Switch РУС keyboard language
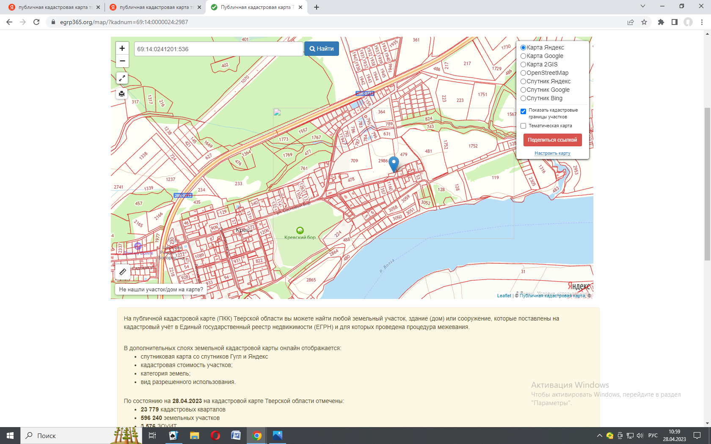 click(653, 436)
